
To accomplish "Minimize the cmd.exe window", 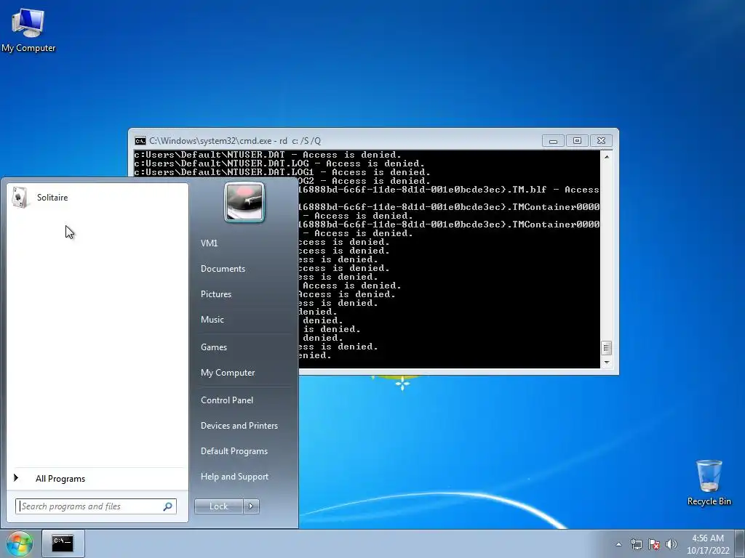I will 553,141.
